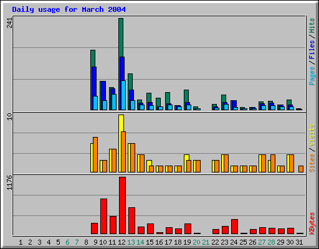319x249 pixels.
Task: Click the red KBytes bar for day 13
Action: [x=131, y=220]
